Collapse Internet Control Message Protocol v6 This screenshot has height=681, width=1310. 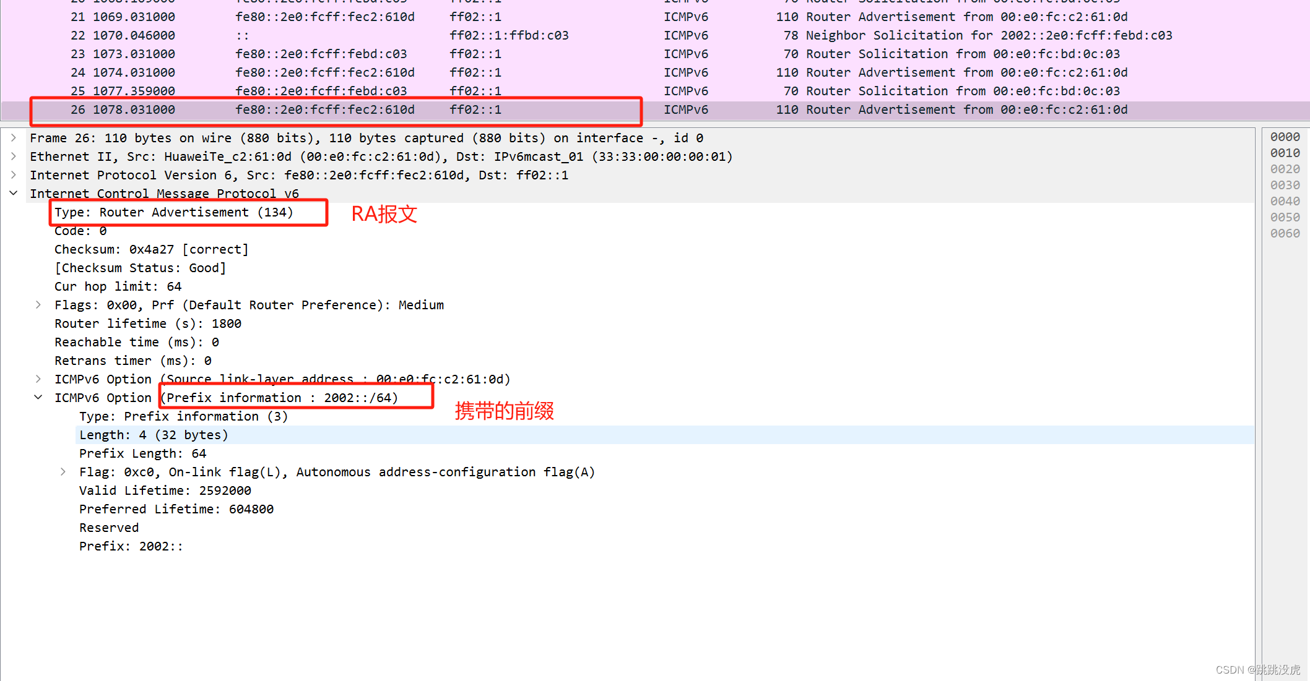click(x=14, y=194)
